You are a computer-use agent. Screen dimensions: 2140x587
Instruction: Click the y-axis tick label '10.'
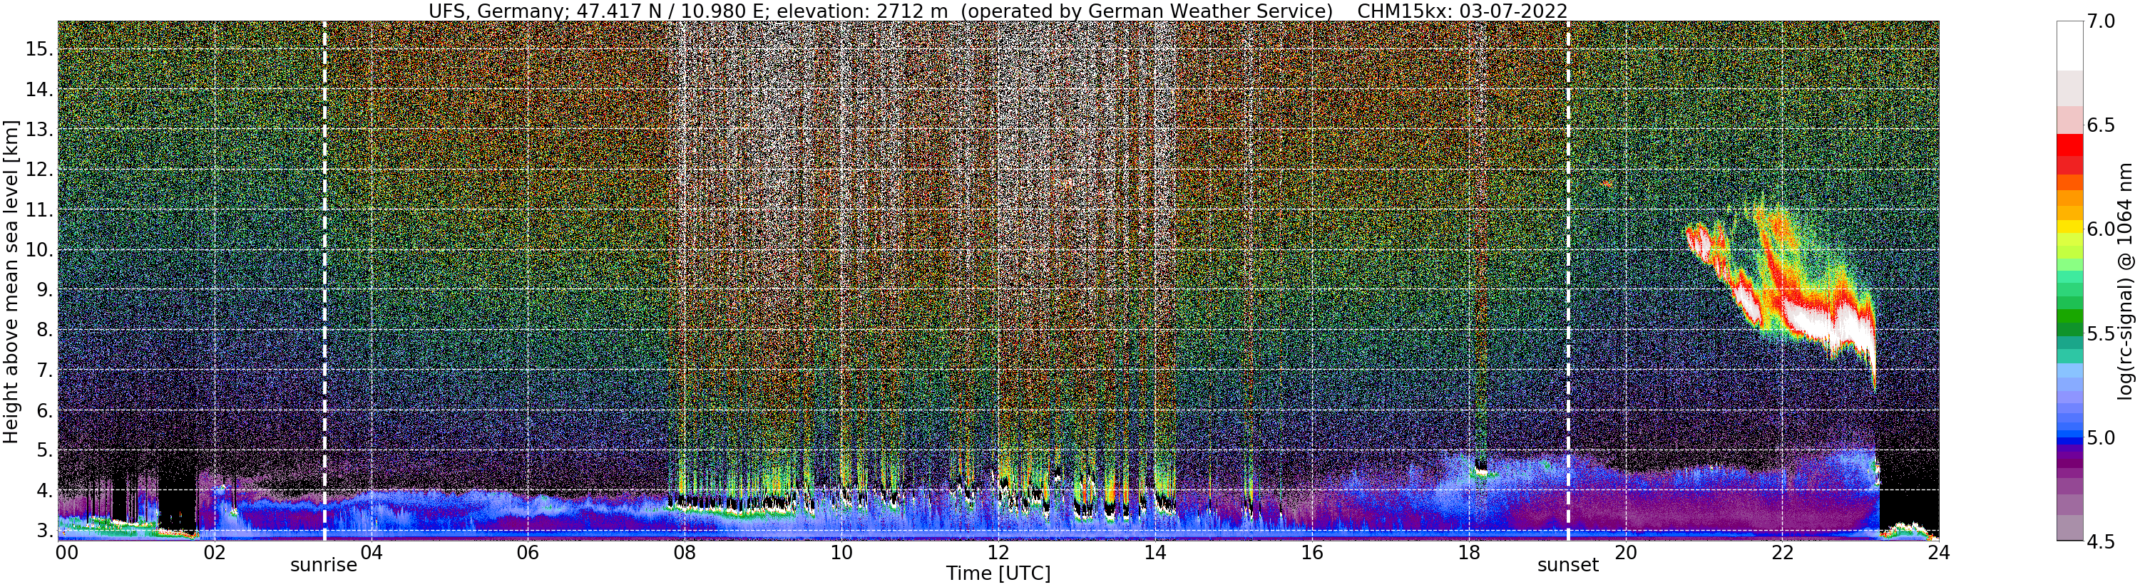(x=39, y=250)
